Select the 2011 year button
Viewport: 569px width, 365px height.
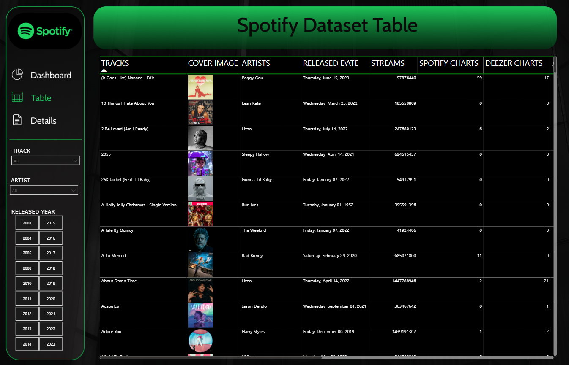27,299
